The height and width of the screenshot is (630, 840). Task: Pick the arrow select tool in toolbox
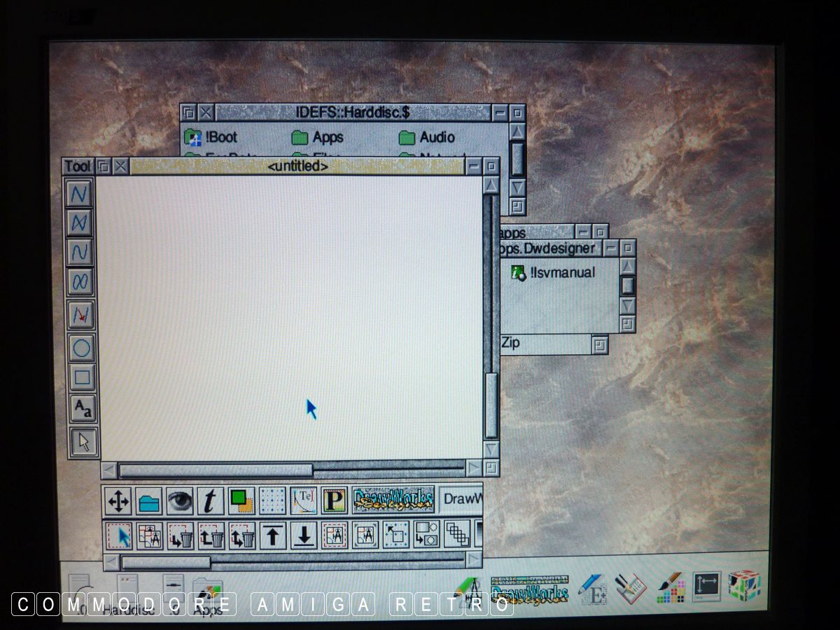83,442
